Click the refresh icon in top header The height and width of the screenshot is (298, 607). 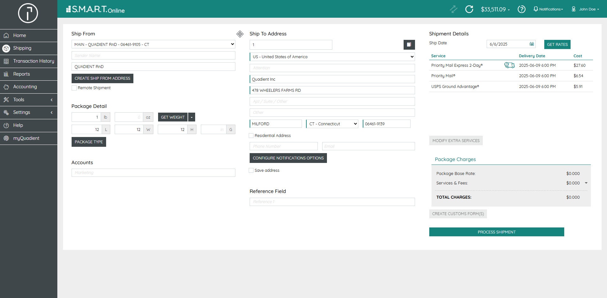pyautogui.click(x=469, y=9)
